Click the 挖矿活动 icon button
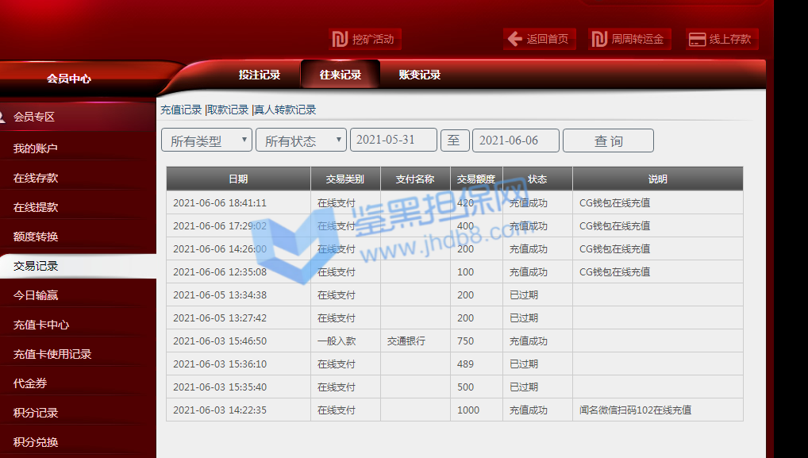 pyautogui.click(x=341, y=39)
